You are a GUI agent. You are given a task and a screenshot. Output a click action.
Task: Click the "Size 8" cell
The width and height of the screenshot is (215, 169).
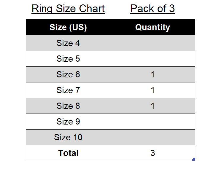[68, 106]
